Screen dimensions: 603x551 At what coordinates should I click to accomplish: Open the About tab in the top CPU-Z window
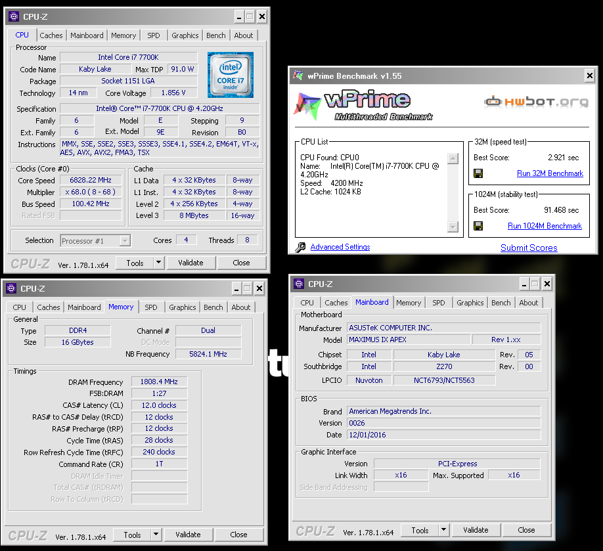click(x=244, y=35)
